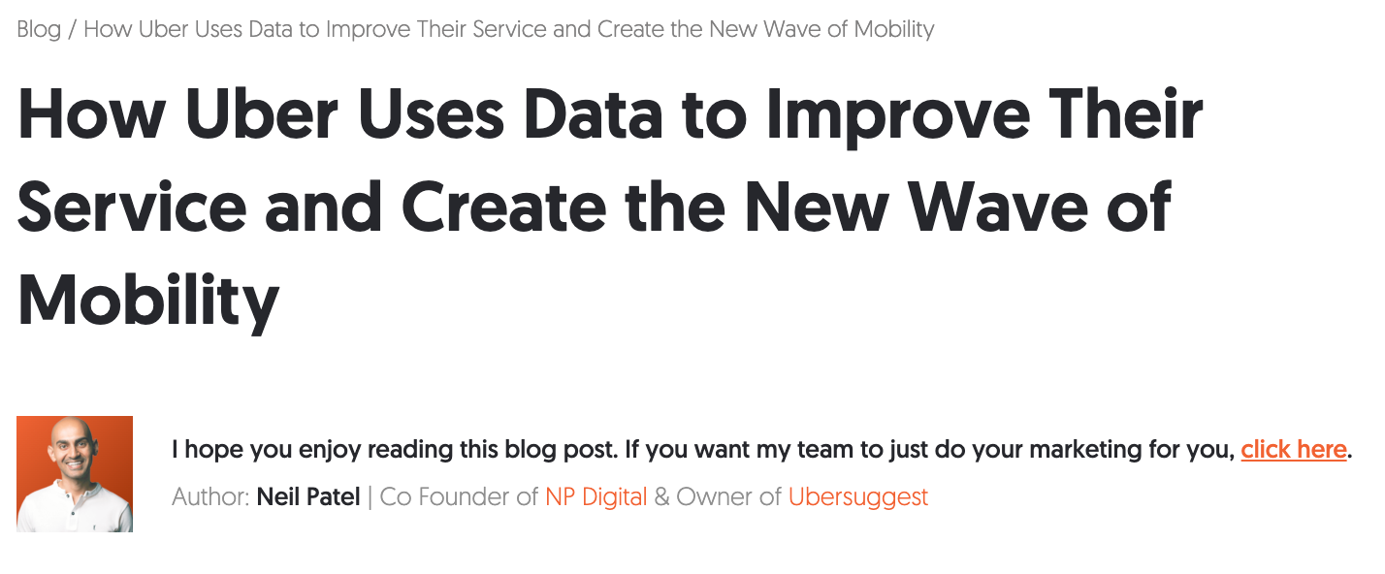Click the "Co Founder of" text
The width and height of the screenshot is (1385, 574).
pyautogui.click(x=459, y=497)
